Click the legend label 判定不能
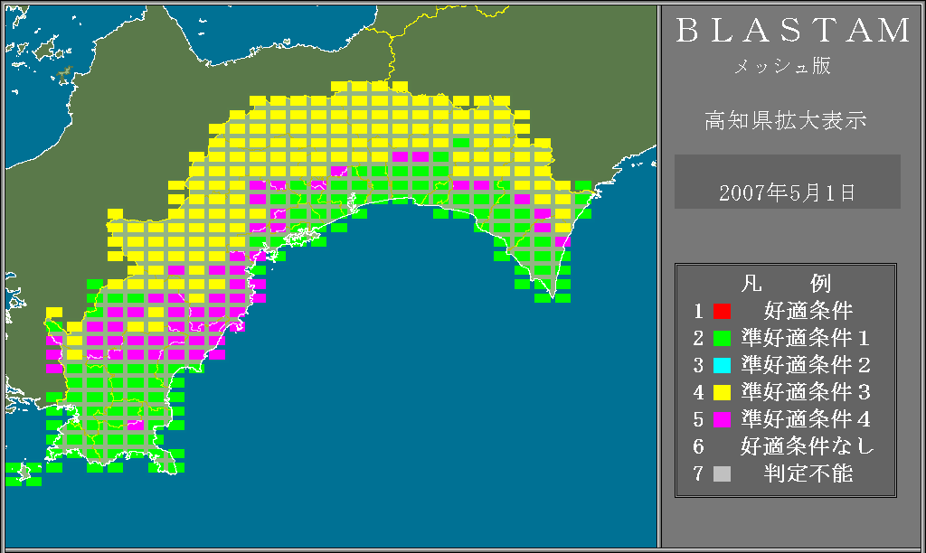926x553 pixels. click(x=808, y=473)
